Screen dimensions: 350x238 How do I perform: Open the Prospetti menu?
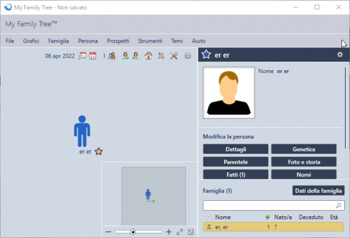[x=118, y=41]
